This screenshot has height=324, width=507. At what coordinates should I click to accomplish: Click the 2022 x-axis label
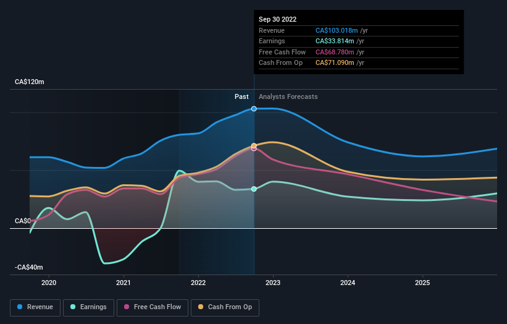point(198,283)
